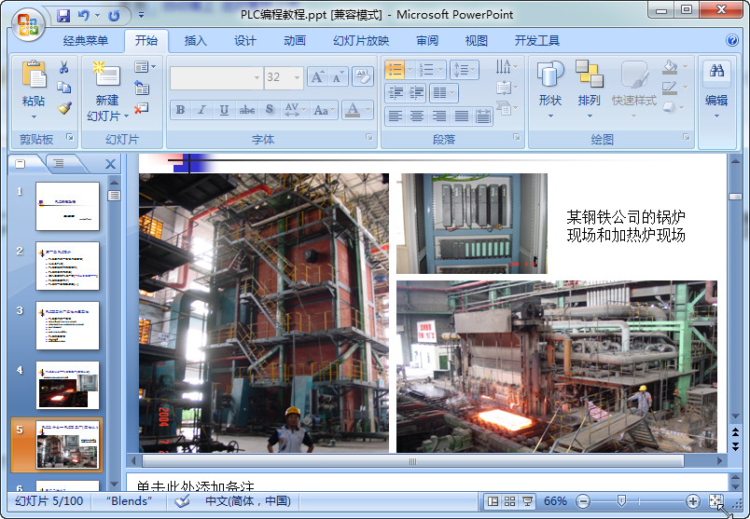Screen dimensions: 750x519
Task: Open line spacing dropdown
Action: tap(464, 70)
